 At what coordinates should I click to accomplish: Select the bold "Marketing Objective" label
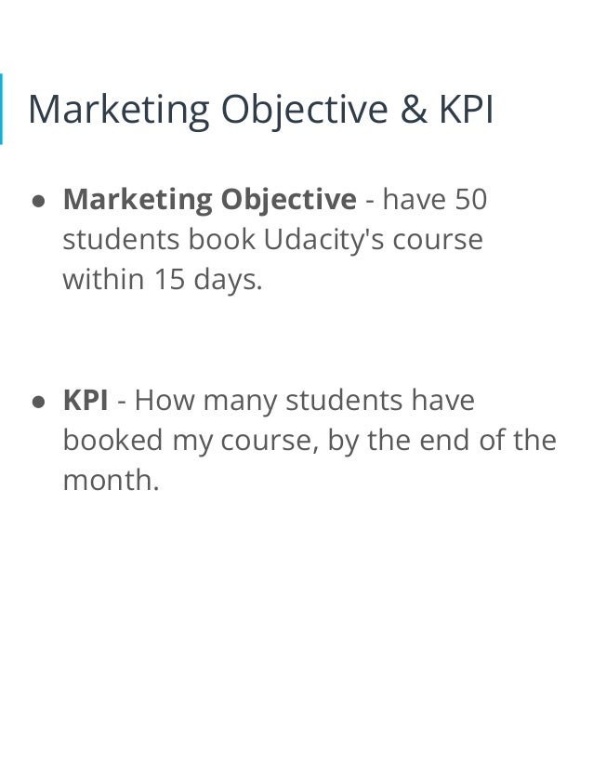[209, 200]
